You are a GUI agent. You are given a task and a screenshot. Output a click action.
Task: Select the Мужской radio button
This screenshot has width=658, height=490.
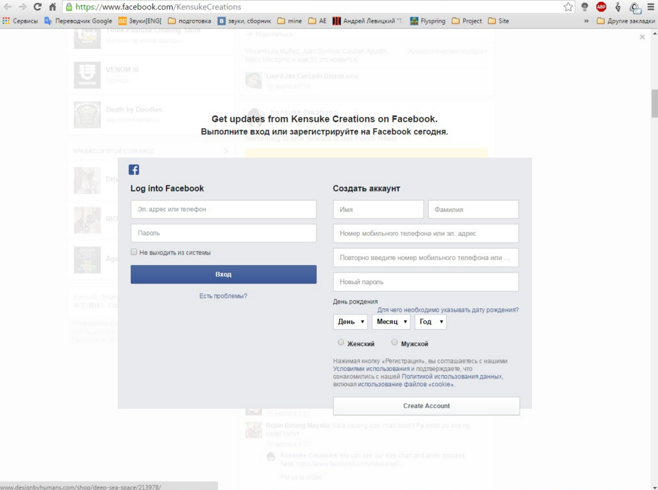[394, 342]
